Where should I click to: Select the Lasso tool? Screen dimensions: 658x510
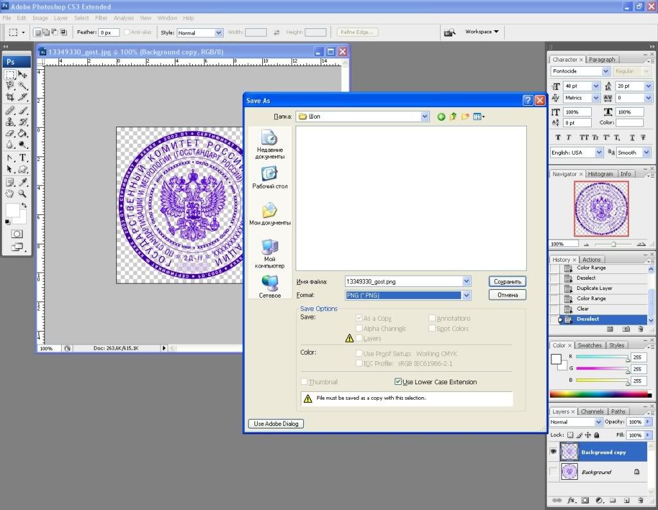point(10,86)
